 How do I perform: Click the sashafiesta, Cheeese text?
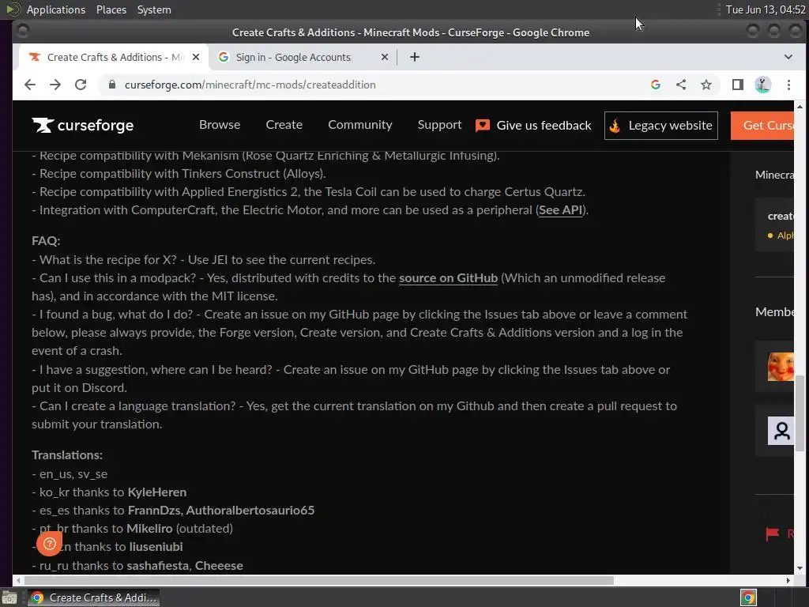tap(185, 565)
